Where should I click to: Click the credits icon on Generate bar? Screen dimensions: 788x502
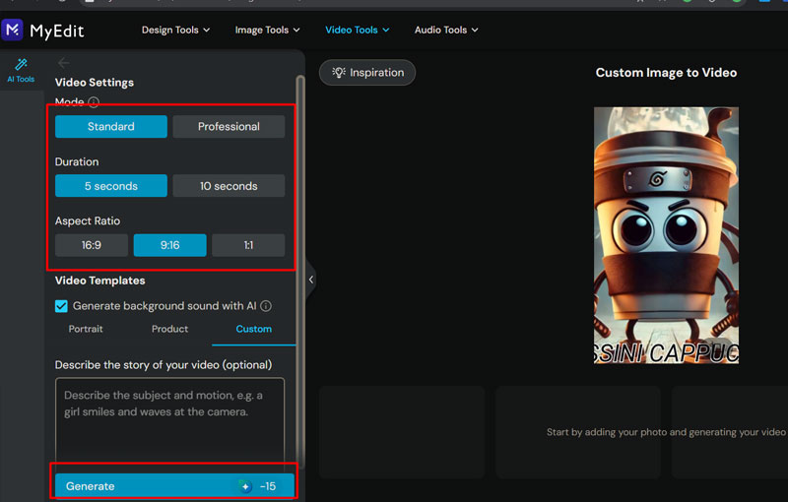pyautogui.click(x=246, y=486)
